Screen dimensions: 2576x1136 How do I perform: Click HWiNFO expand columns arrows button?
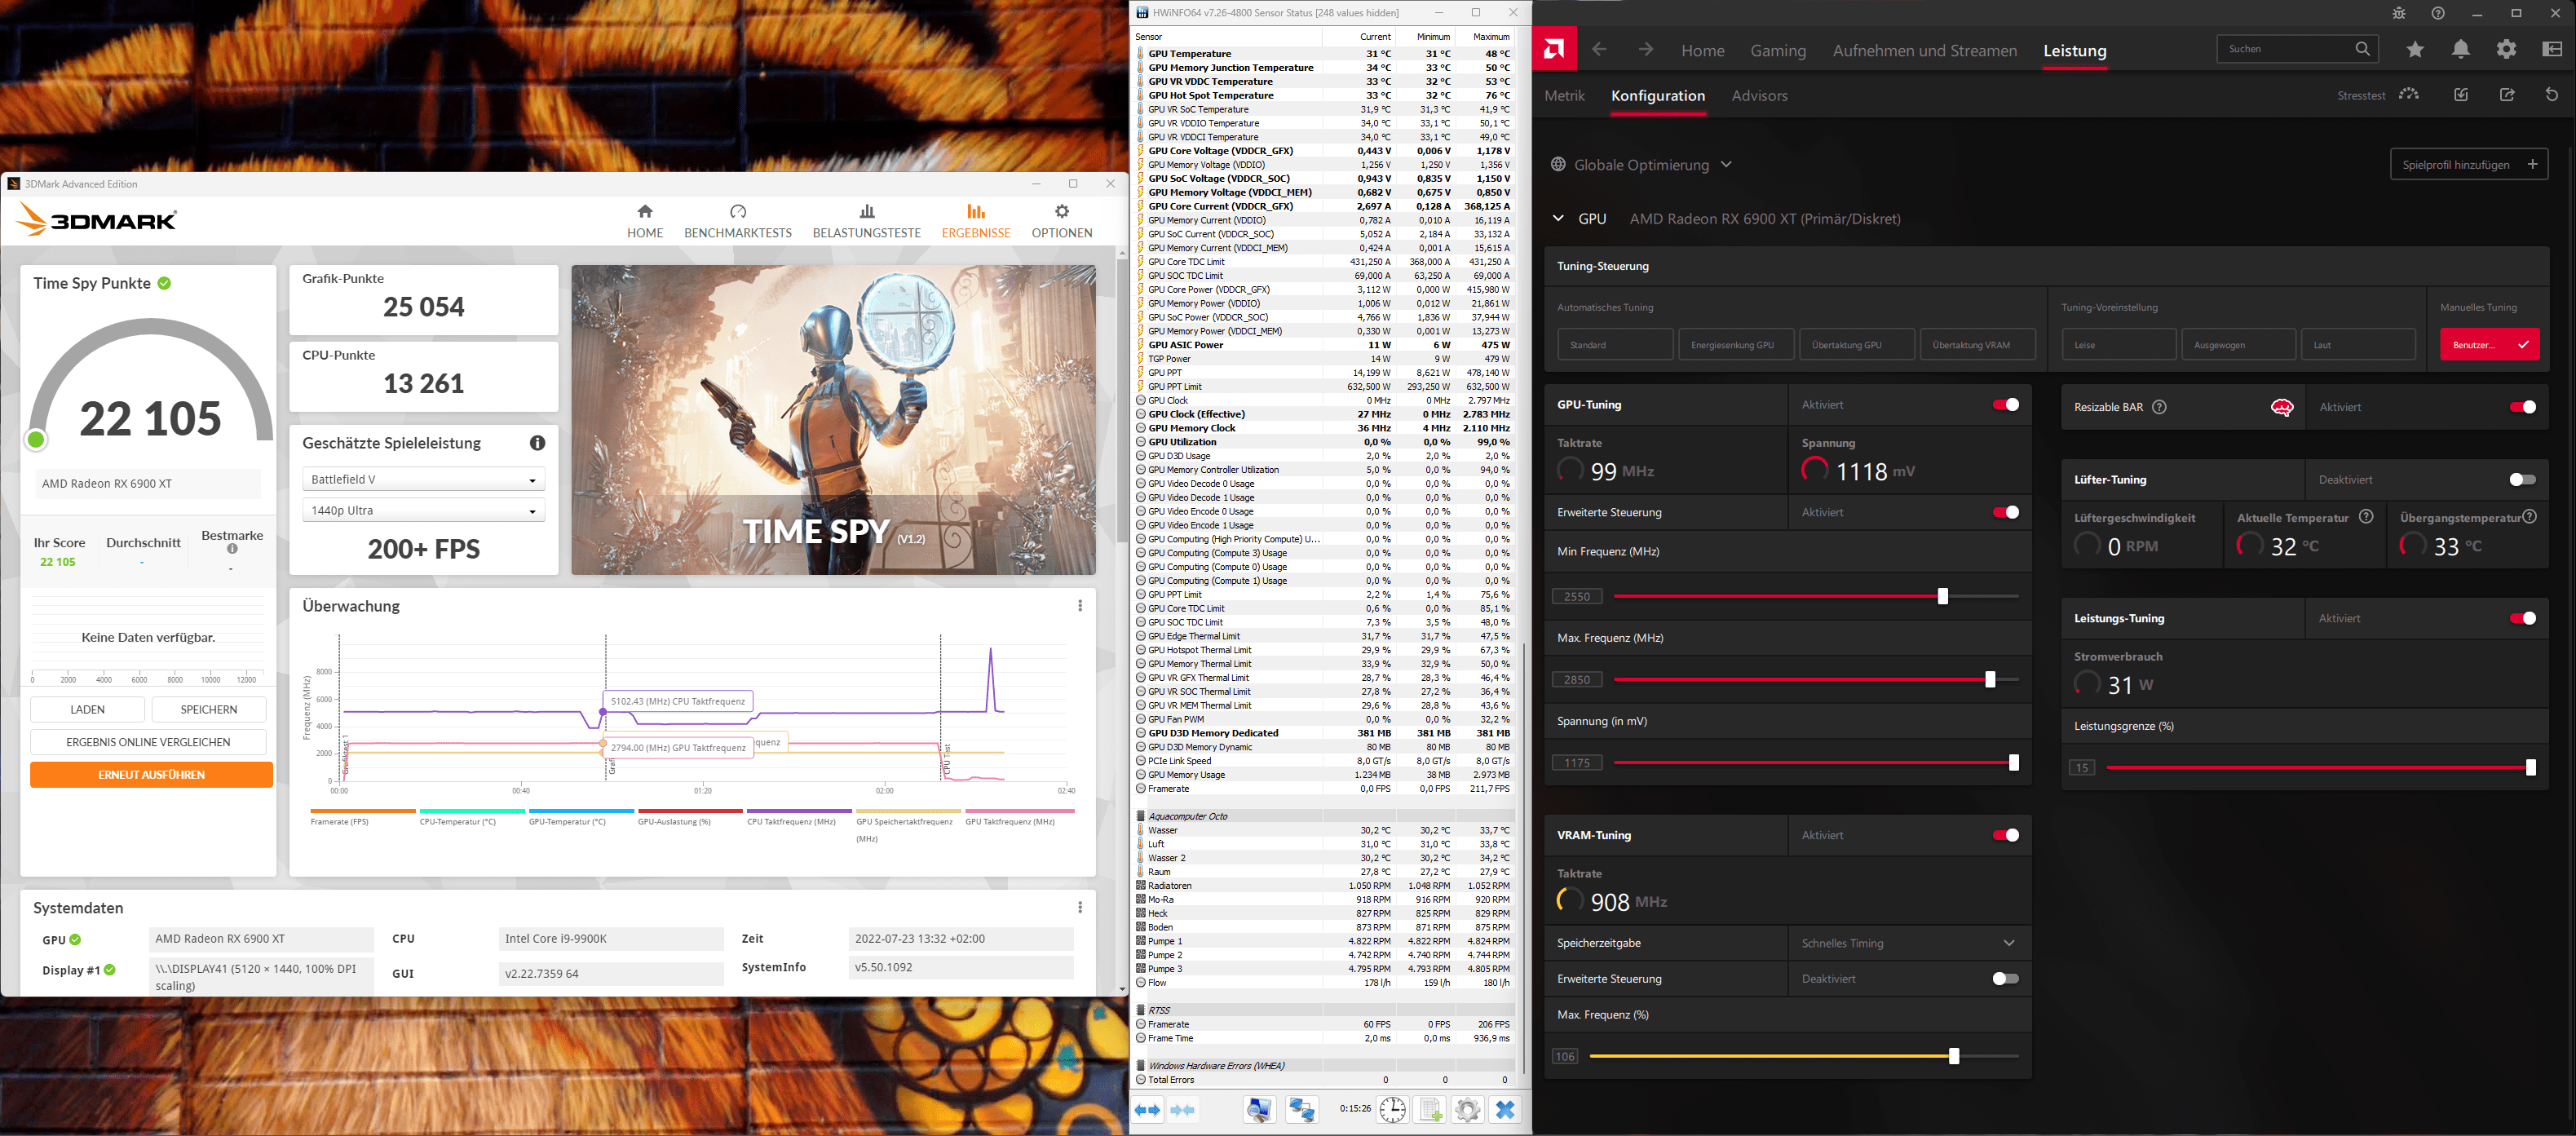pos(1147,1110)
